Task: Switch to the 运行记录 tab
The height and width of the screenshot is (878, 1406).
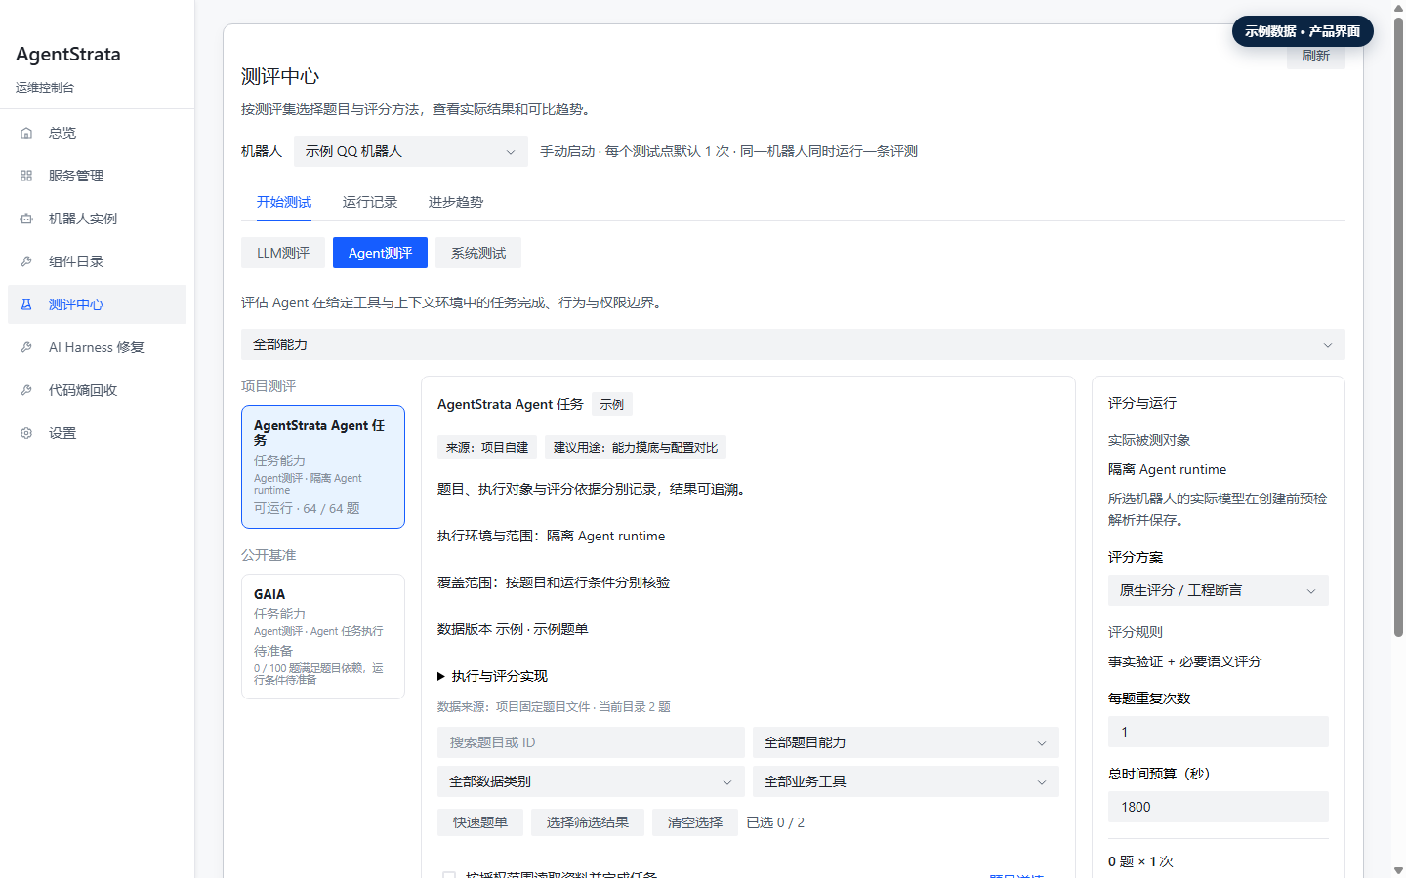Action: click(x=370, y=202)
